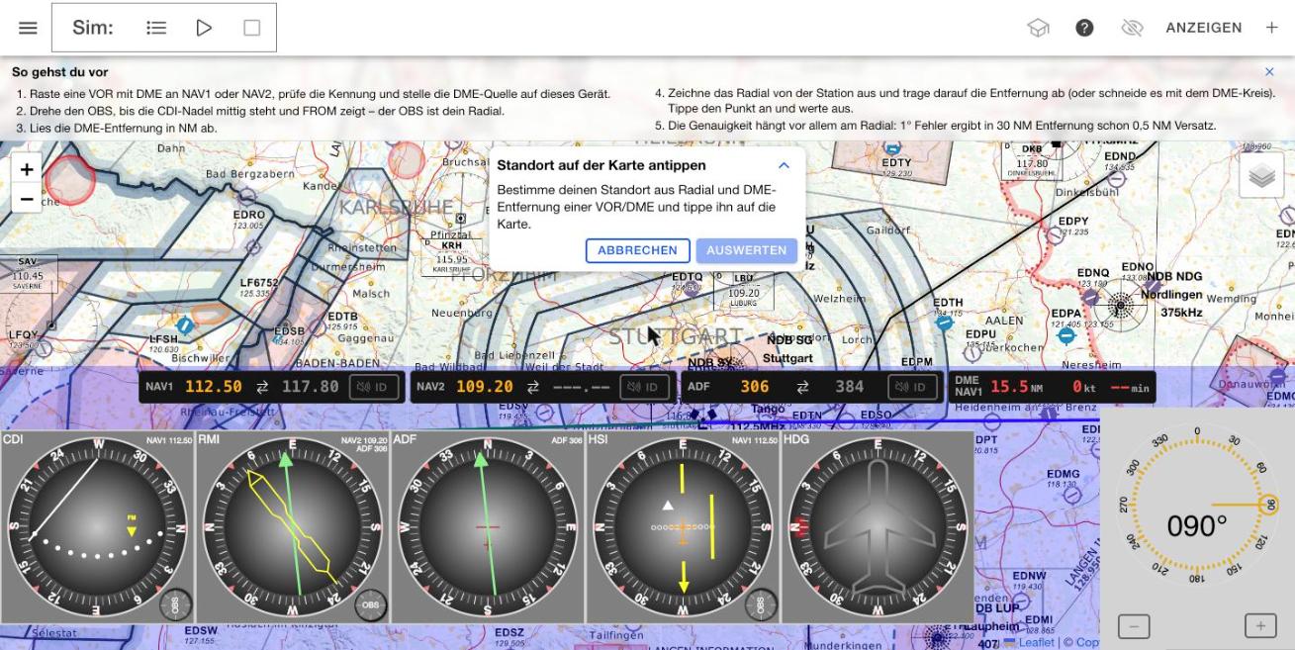
Task: Click the HDG instrument aircraft symbol
Action: pos(879,527)
